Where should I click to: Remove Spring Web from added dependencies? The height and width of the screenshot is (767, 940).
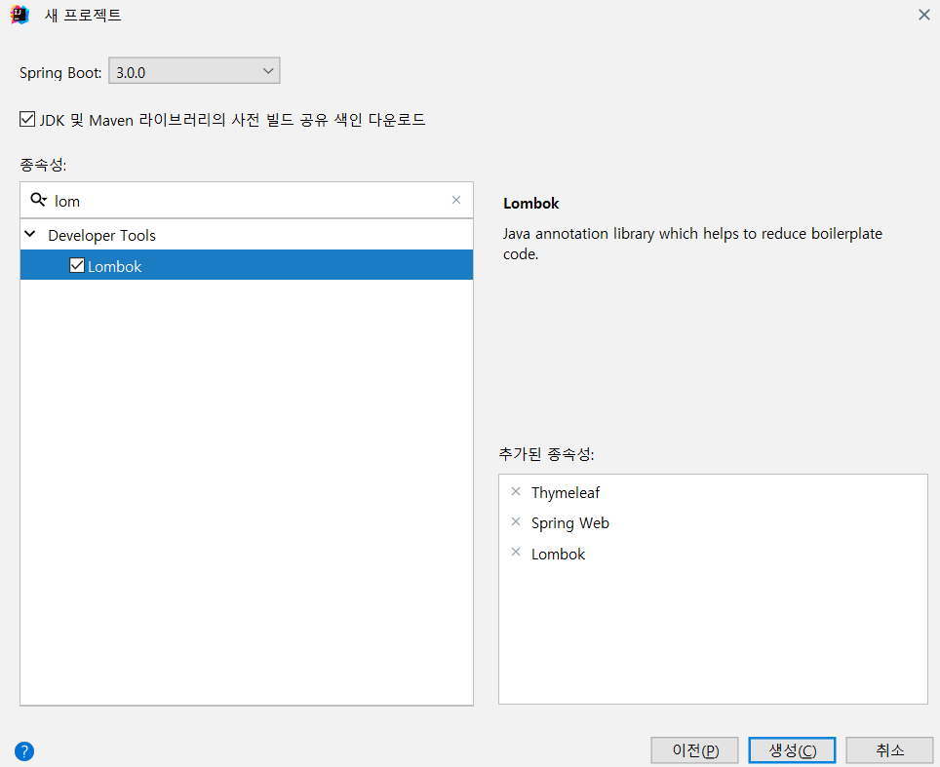(x=516, y=522)
